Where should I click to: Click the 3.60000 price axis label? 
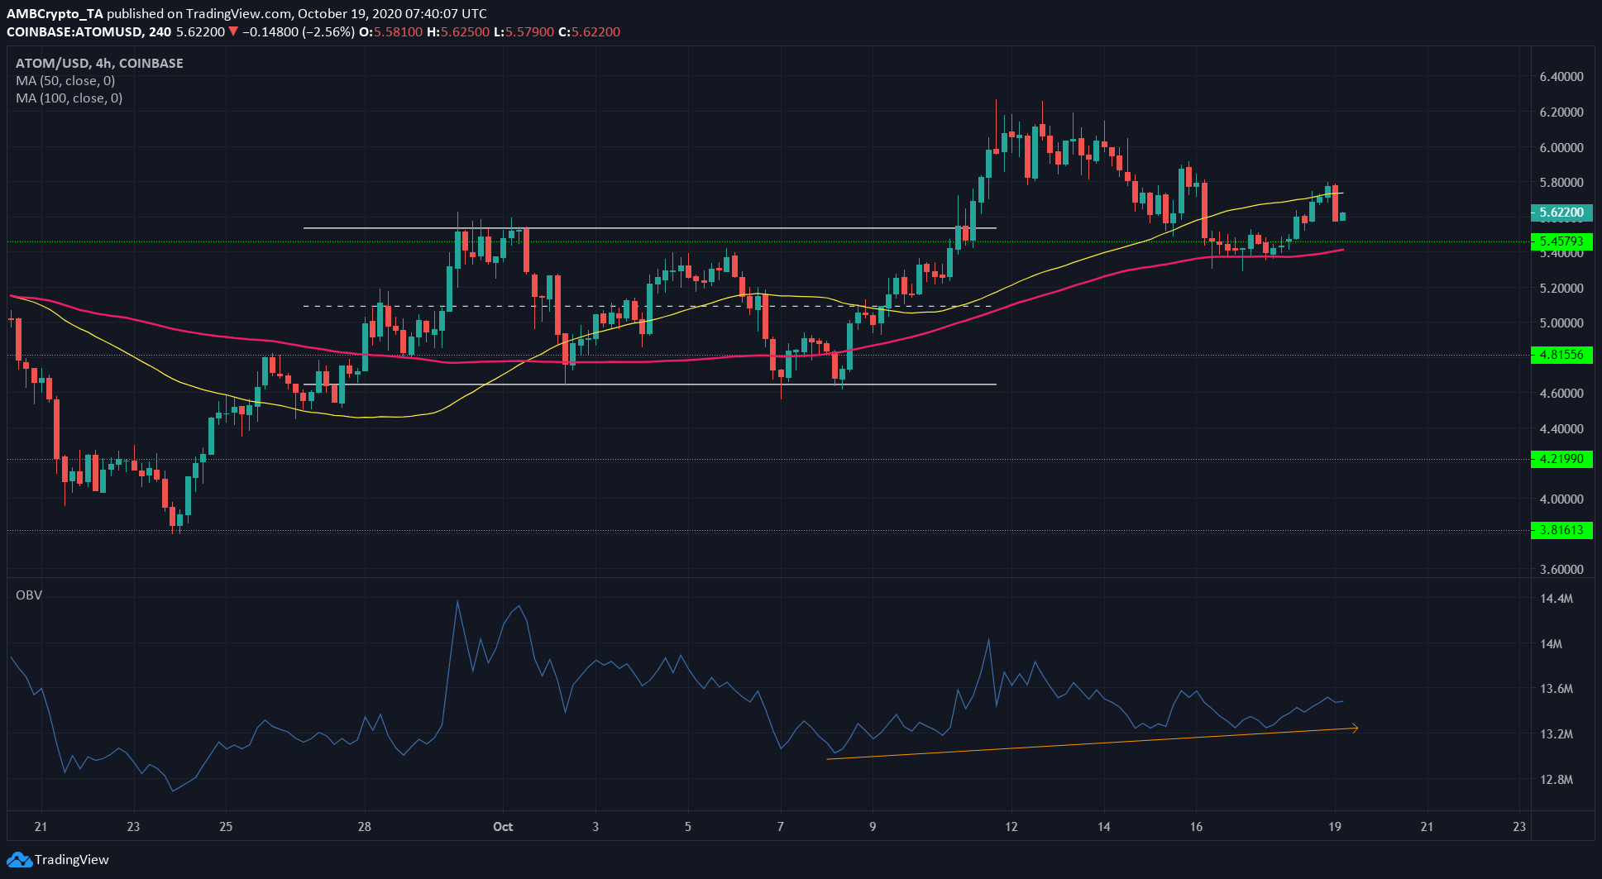coord(1561,570)
